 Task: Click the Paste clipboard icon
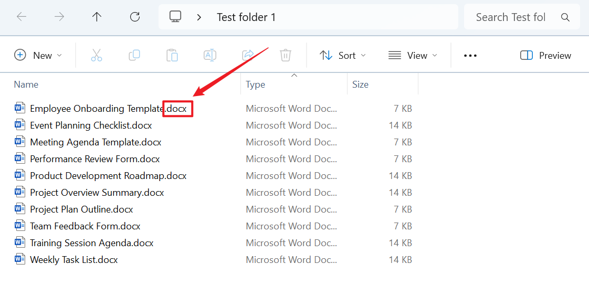coord(172,55)
